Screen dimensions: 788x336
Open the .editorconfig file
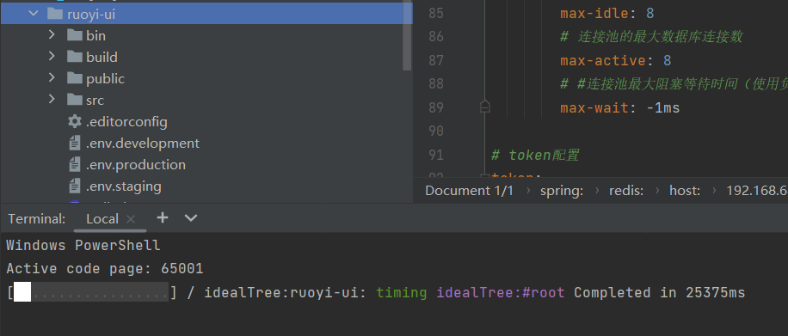coord(126,122)
